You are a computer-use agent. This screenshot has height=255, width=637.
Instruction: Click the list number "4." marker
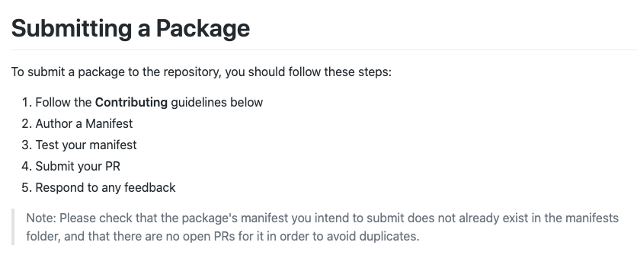click(x=27, y=166)
